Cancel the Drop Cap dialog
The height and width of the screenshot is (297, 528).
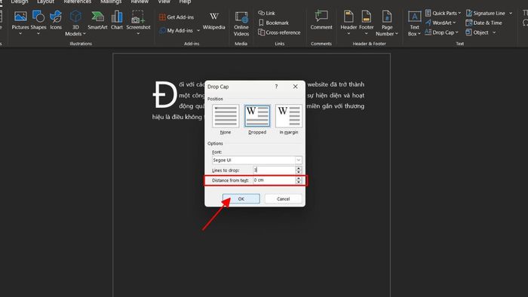pyautogui.click(x=283, y=199)
